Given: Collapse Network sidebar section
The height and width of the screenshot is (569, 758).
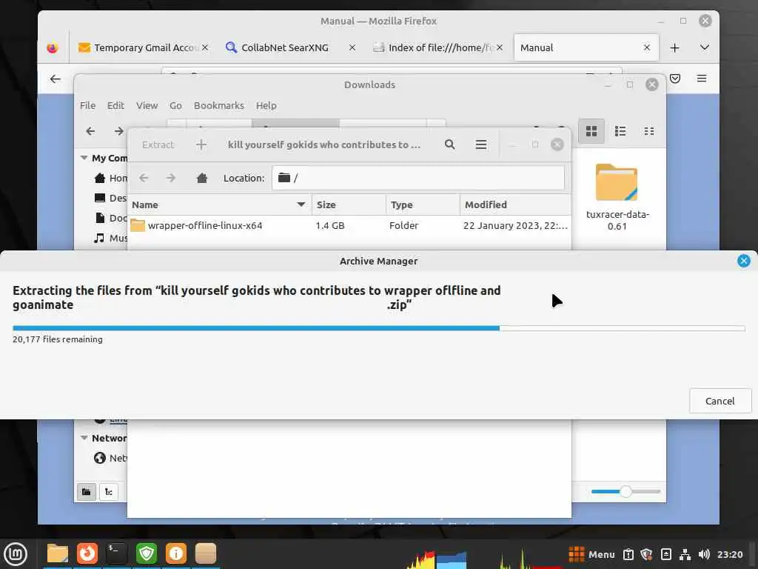Looking at the screenshot, I should point(84,438).
